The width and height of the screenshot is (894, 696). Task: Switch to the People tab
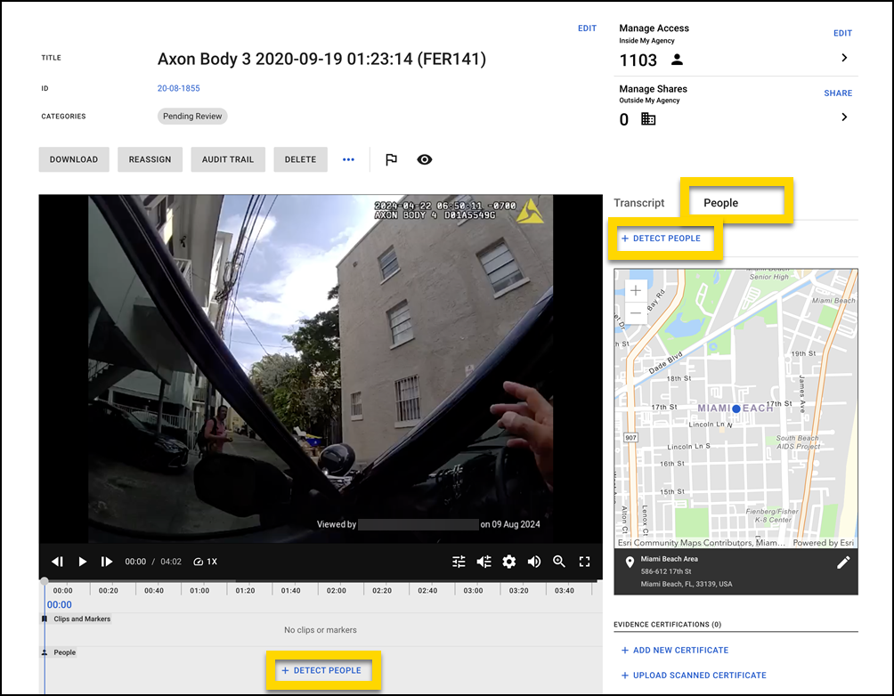point(720,203)
